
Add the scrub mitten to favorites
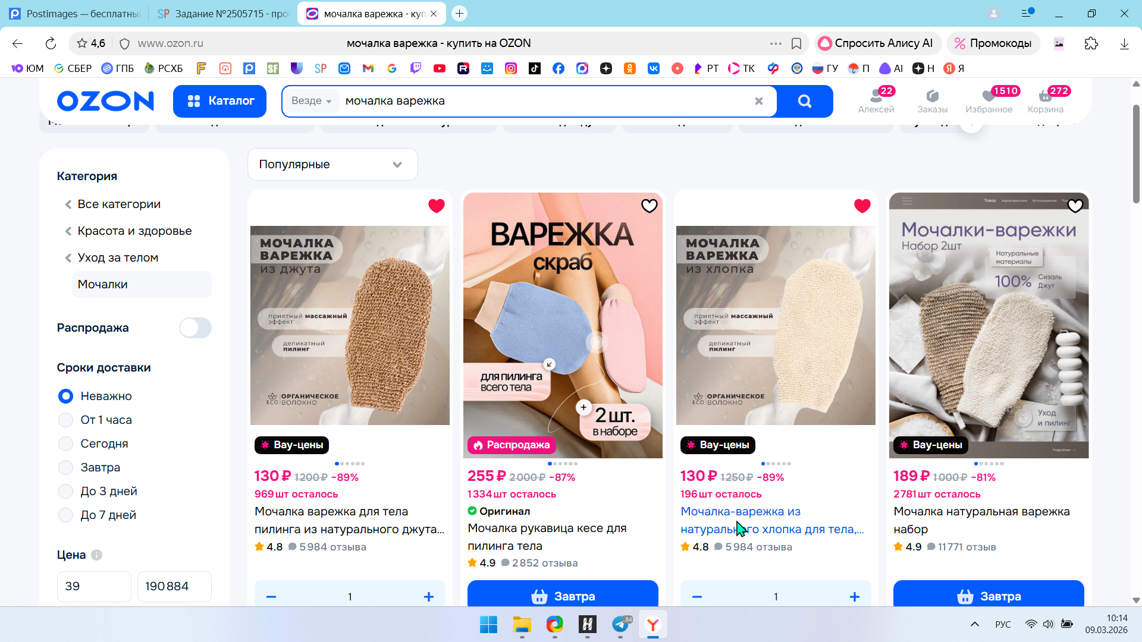click(x=649, y=206)
